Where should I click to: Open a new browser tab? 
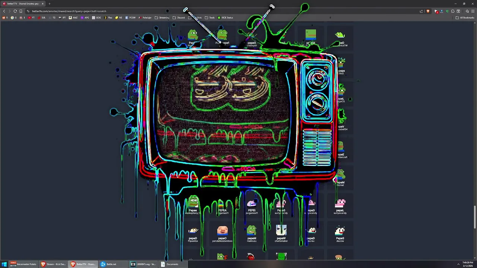pos(49,4)
